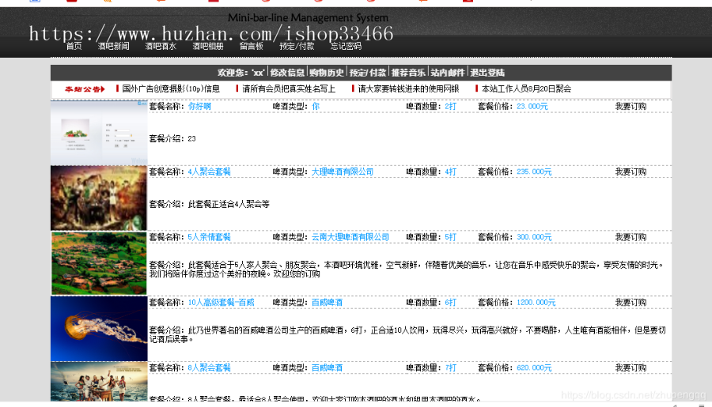Click package name 5人亲情套餐

[x=210, y=237]
